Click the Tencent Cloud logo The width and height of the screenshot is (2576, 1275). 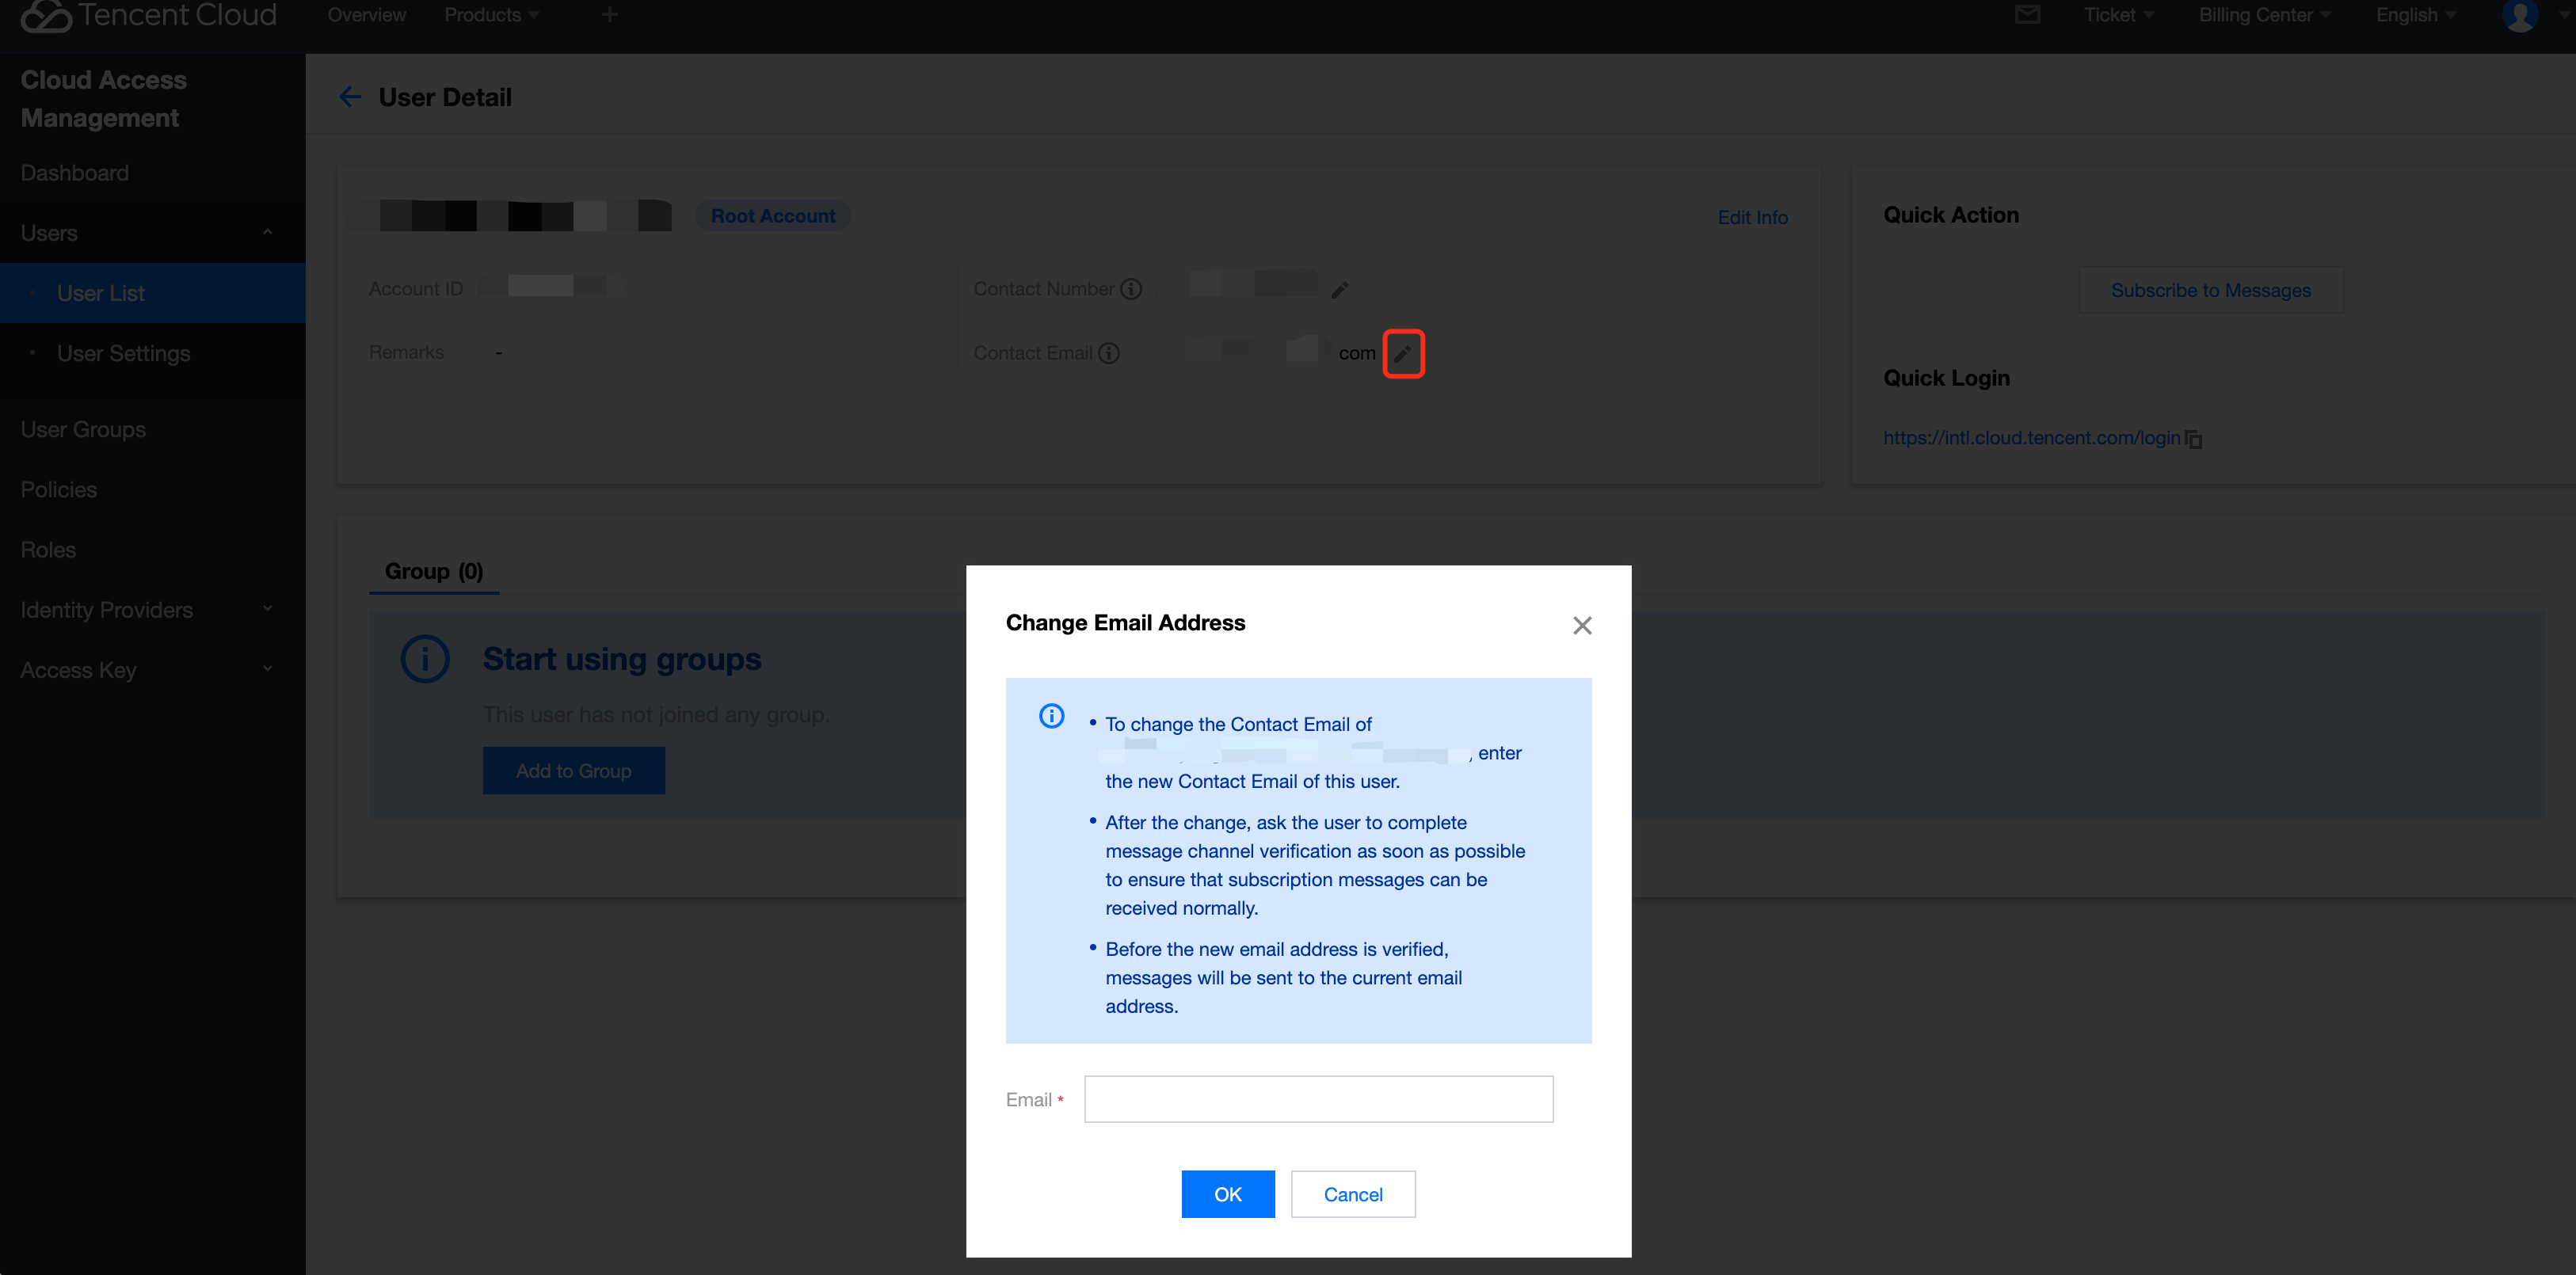pos(148,15)
